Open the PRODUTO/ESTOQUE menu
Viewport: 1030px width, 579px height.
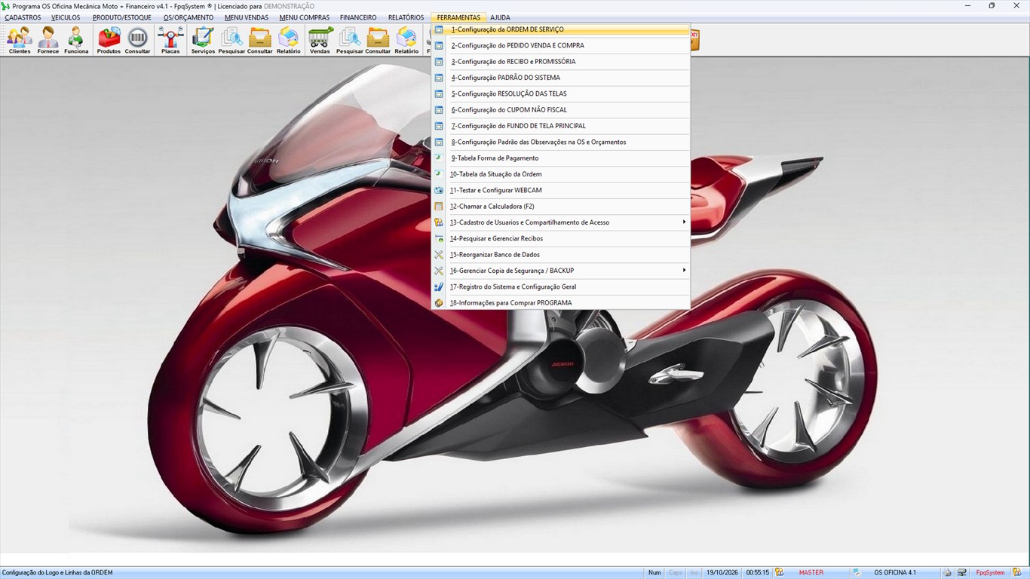pos(122,17)
